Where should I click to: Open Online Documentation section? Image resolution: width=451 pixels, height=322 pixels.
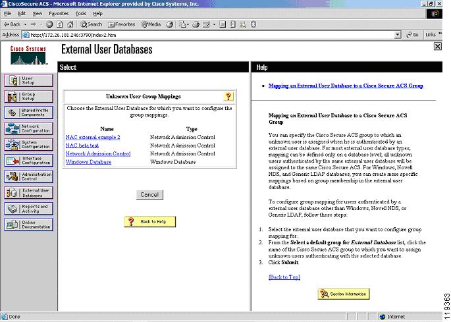28,225
